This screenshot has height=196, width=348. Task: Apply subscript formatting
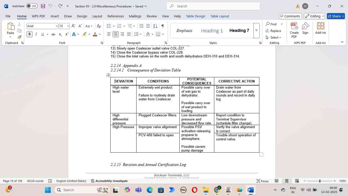pyautogui.click(x=60, y=34)
